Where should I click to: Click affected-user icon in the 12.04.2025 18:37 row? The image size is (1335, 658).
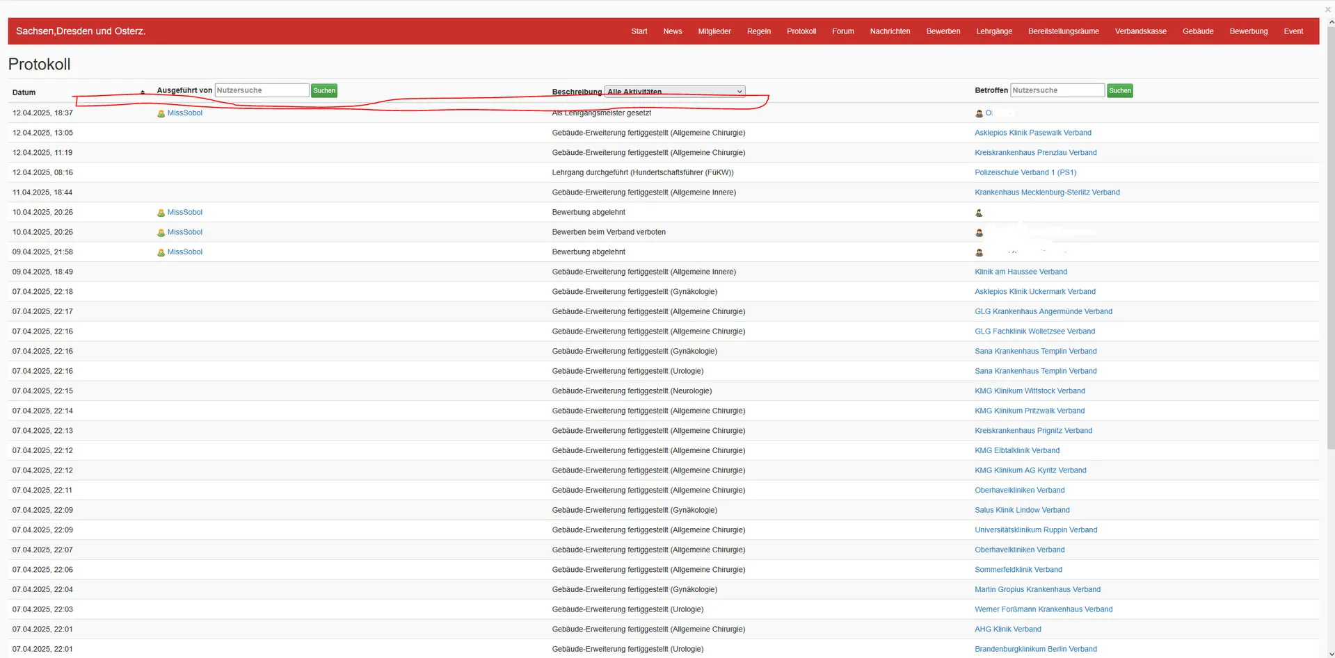(979, 113)
